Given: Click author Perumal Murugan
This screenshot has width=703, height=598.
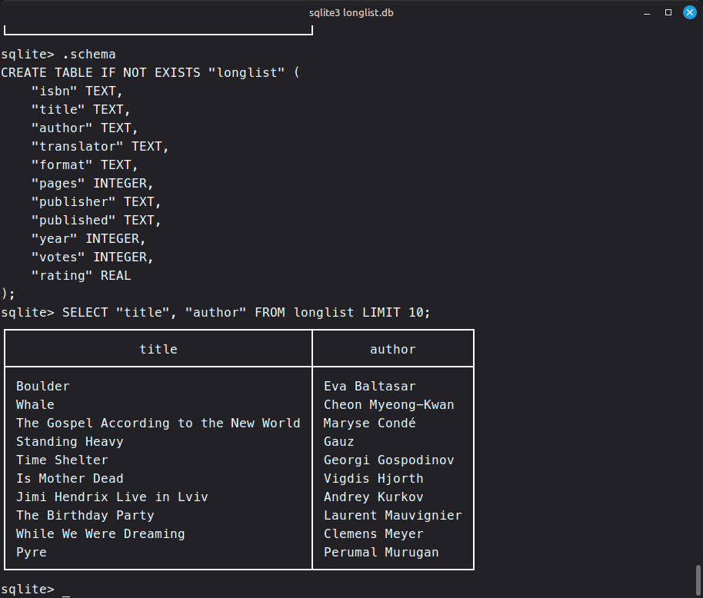Looking at the screenshot, I should pyautogui.click(x=381, y=553).
